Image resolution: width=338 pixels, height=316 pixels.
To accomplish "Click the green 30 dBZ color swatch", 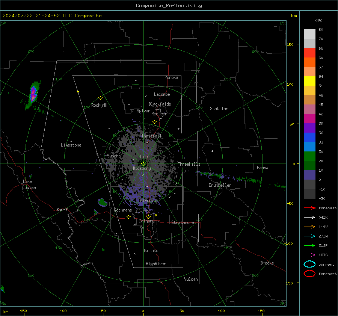I will (309, 156).
